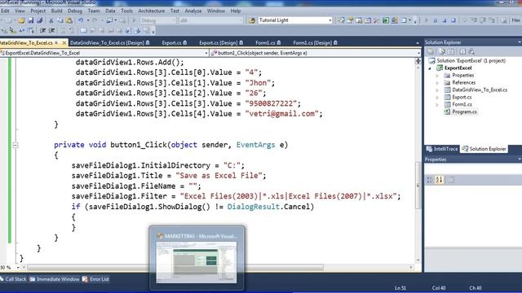Click the Cut scissors icon
Screen dimensions: 522x293
coord(51,20)
